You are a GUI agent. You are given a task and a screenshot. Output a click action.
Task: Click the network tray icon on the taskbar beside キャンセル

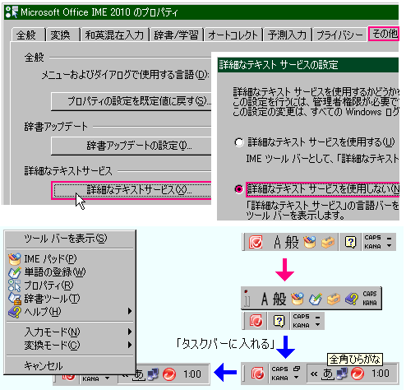click(x=153, y=374)
